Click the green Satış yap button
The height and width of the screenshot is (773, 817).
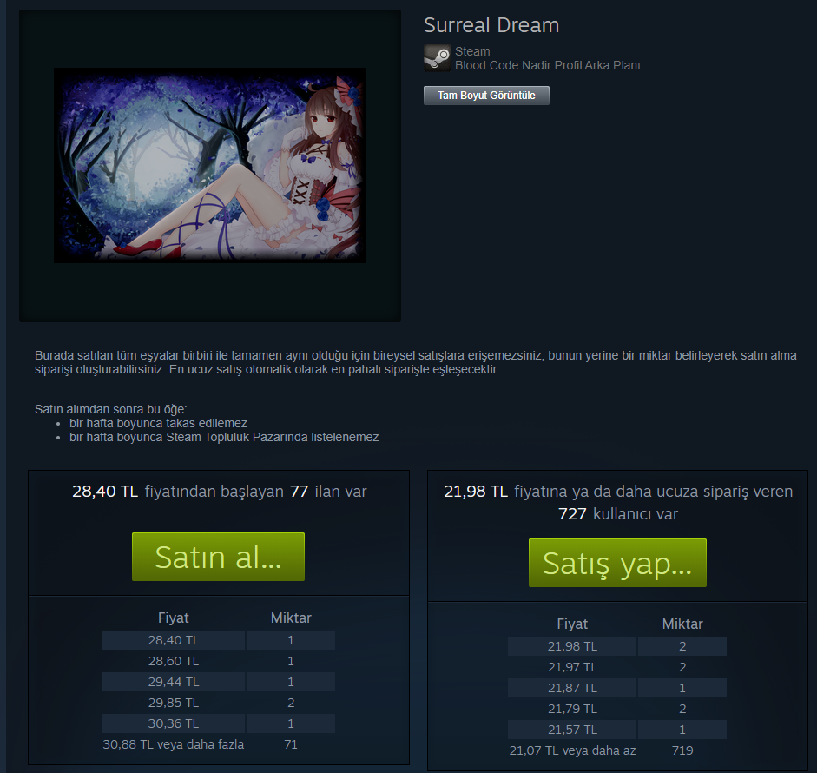point(617,563)
